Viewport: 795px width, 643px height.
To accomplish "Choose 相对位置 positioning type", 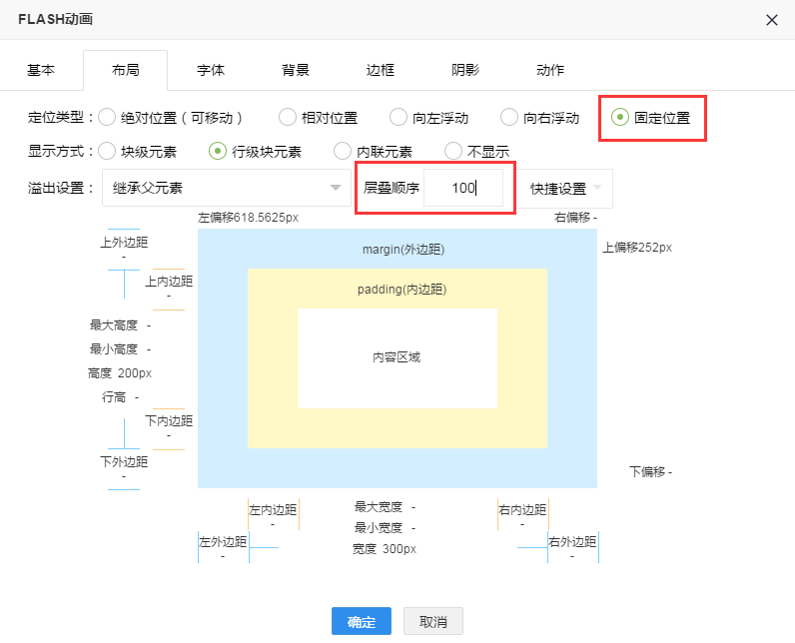I will [288, 118].
